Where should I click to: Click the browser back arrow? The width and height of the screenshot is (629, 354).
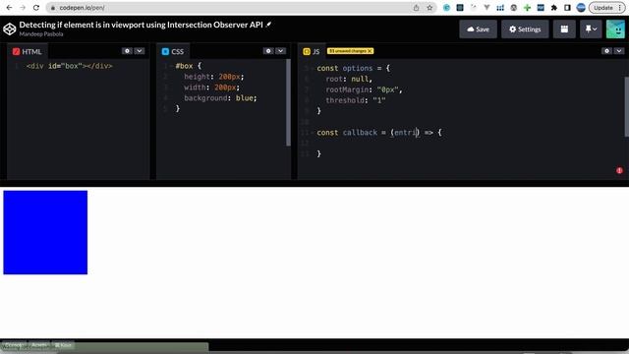click(x=9, y=8)
